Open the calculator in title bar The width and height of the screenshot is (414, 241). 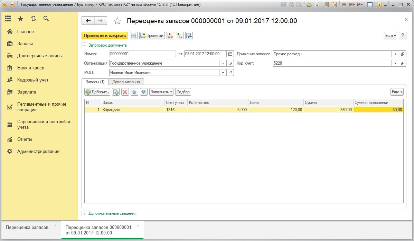click(x=326, y=4)
